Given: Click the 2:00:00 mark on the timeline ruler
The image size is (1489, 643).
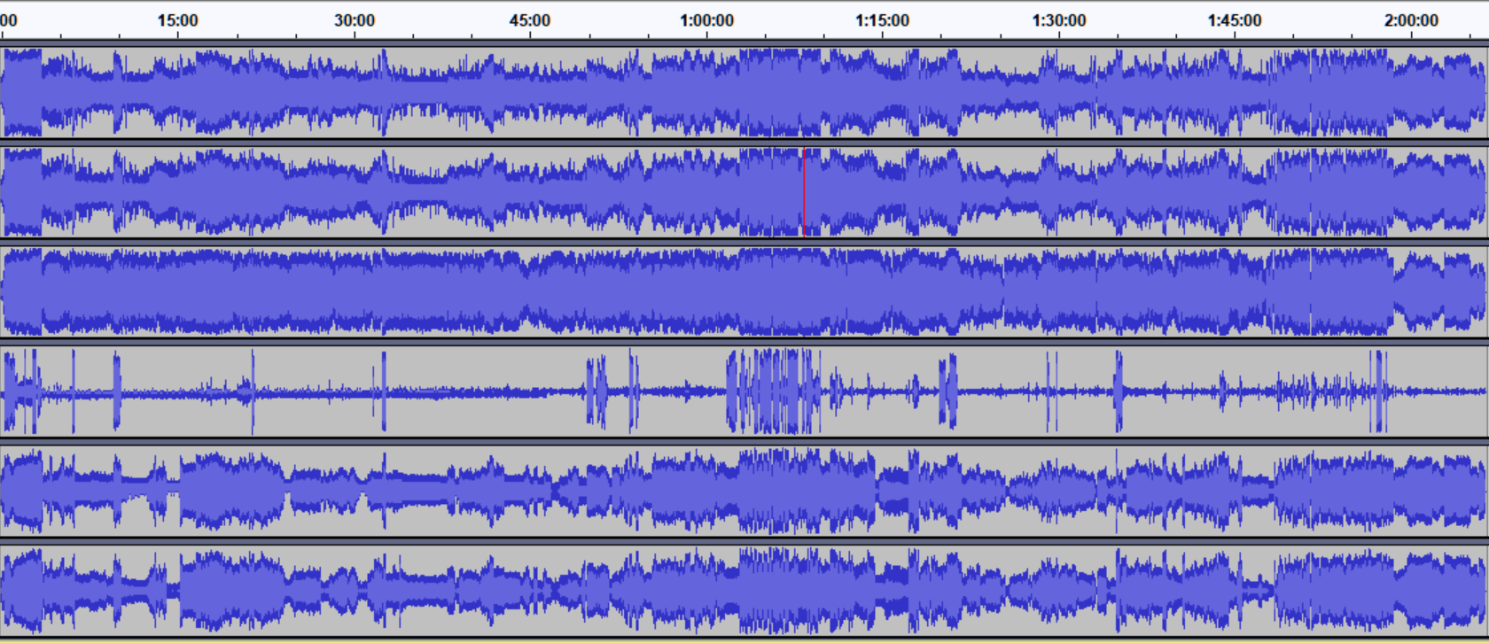Looking at the screenshot, I should [1411, 20].
